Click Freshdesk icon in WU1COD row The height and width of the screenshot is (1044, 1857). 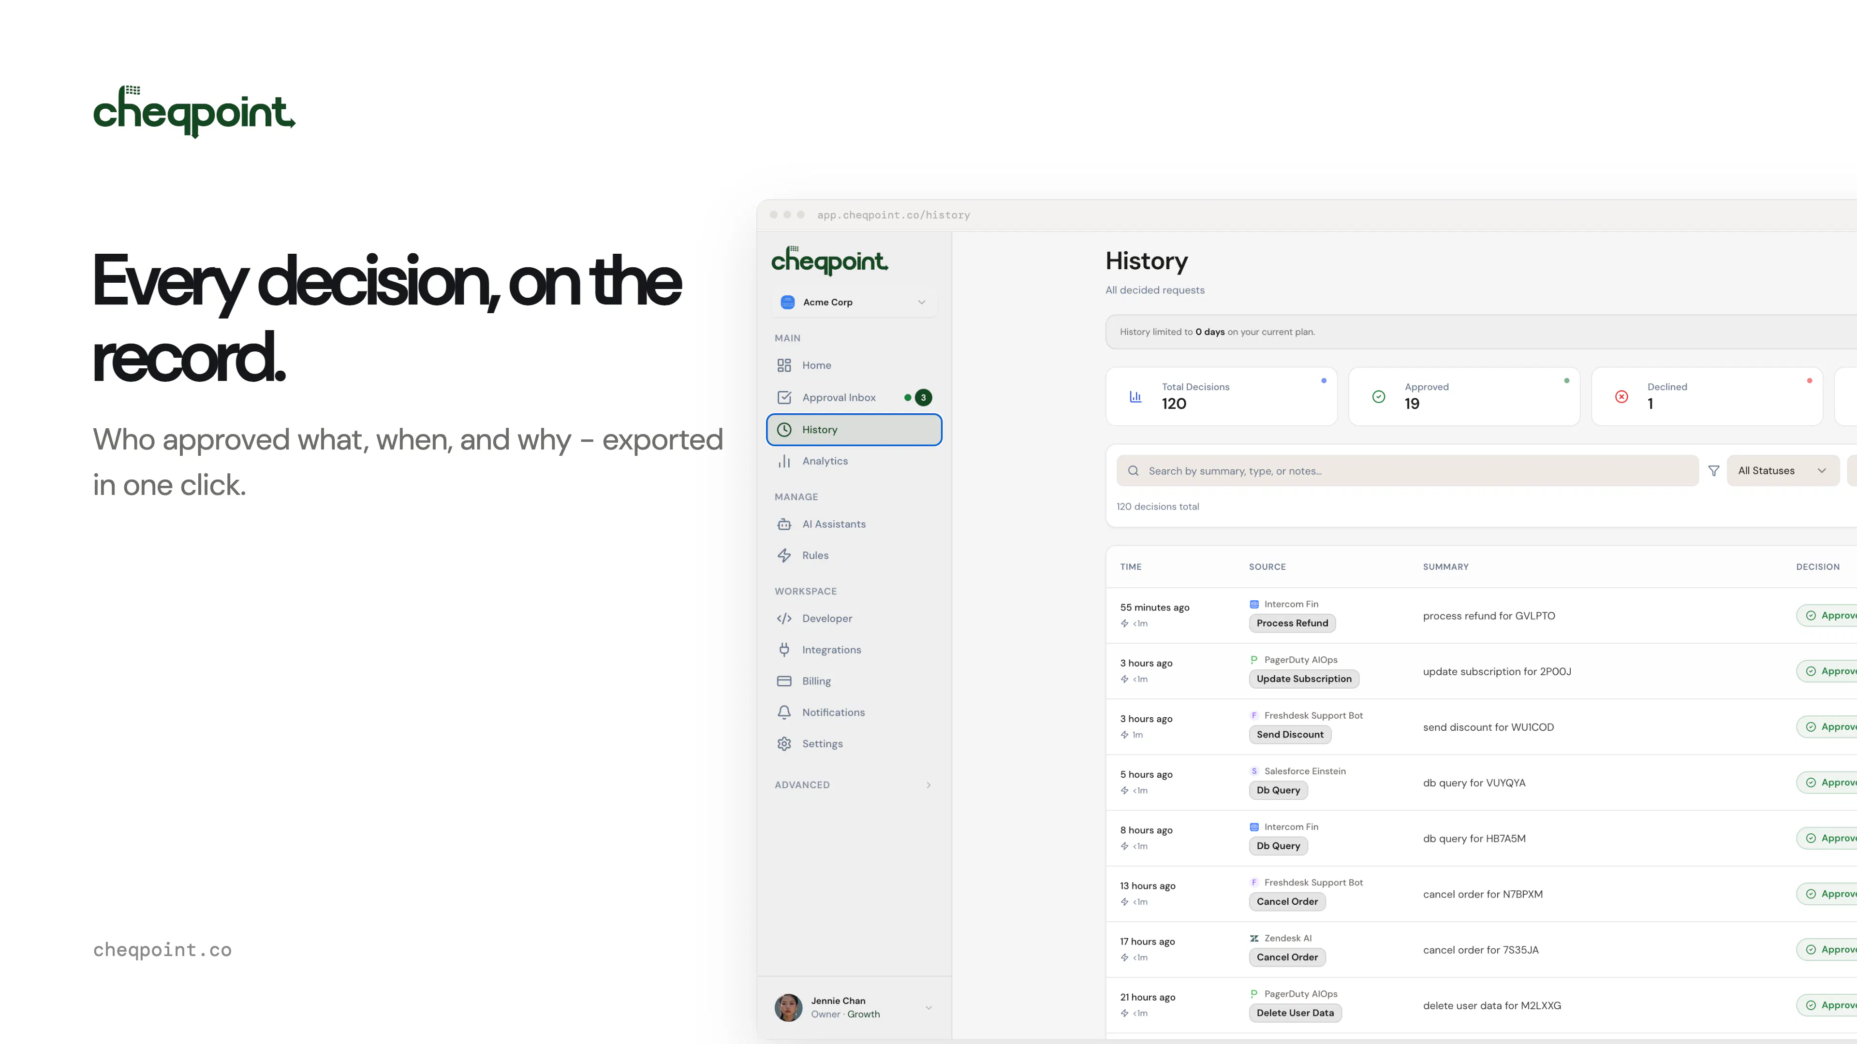(x=1253, y=715)
